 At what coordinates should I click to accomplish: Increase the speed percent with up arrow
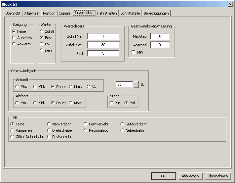pyautogui.click(x=136, y=83)
